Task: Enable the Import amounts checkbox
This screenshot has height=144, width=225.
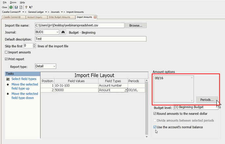Action: click(x=7, y=52)
